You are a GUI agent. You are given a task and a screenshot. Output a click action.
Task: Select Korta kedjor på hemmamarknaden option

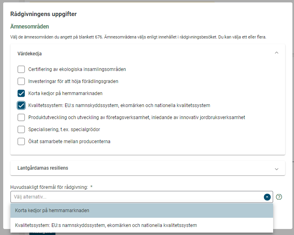(52, 210)
